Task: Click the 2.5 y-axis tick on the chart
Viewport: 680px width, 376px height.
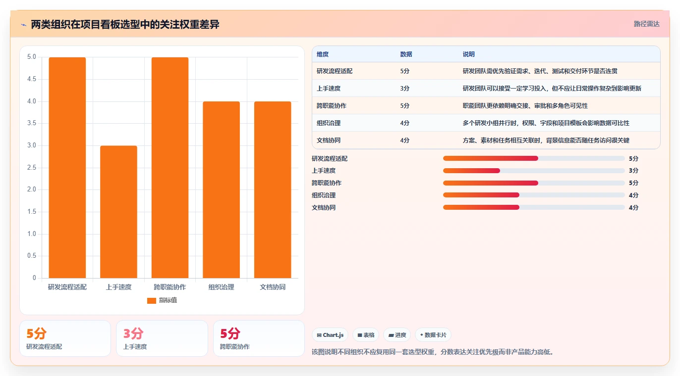Action: tap(32, 168)
